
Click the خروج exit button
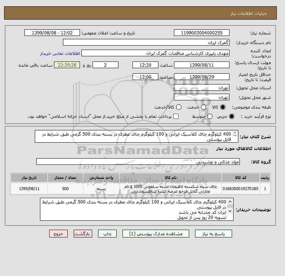(58, 234)
